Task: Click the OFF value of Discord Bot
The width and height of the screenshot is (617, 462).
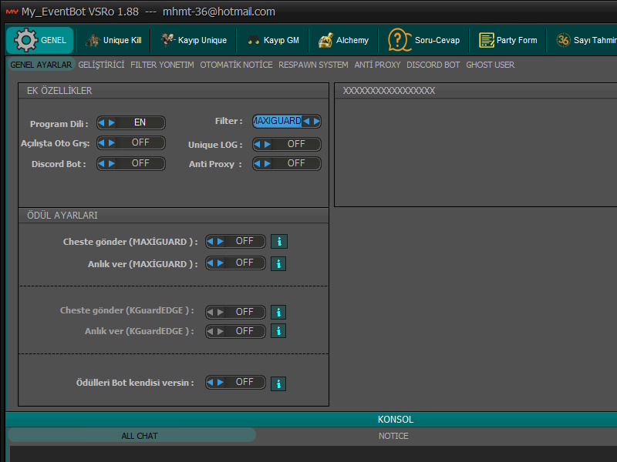Action: pyautogui.click(x=140, y=163)
